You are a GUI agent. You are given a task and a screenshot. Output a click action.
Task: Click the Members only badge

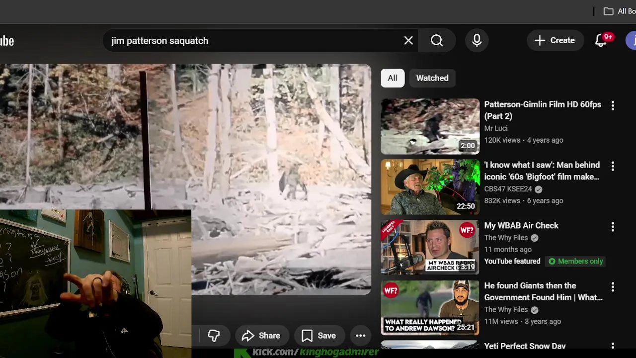575,261
